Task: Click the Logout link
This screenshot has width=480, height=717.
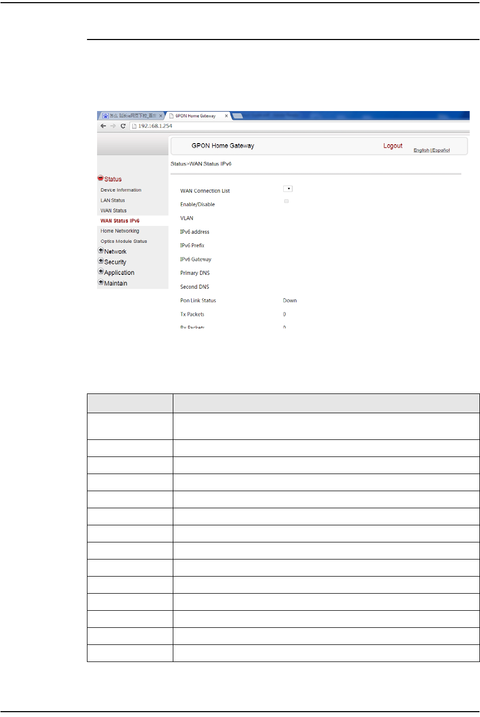Action: pos(393,146)
